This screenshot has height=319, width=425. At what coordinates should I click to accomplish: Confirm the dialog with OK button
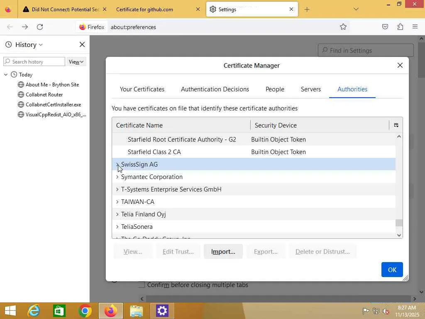pos(392,269)
